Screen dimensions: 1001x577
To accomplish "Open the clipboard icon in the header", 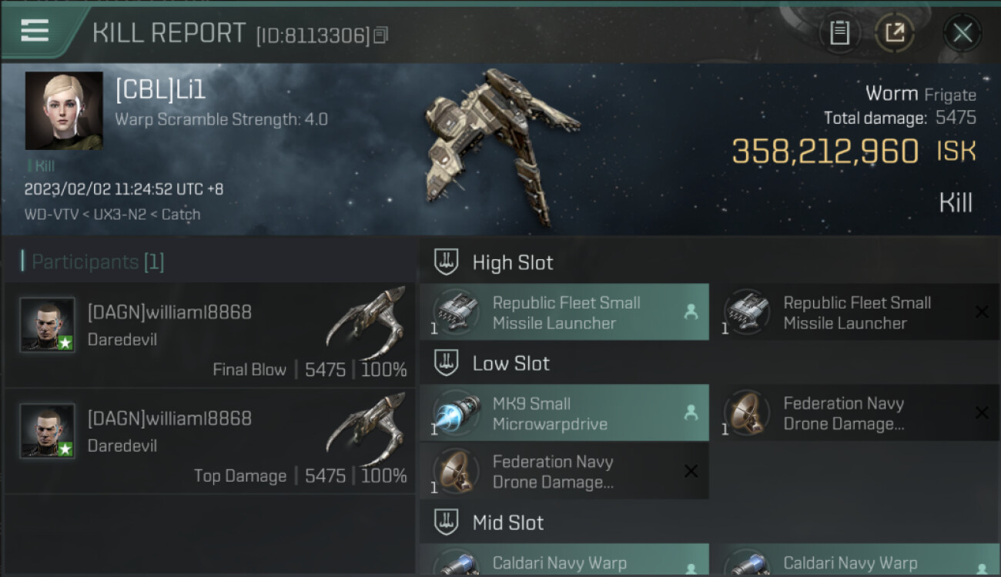I will point(839,32).
